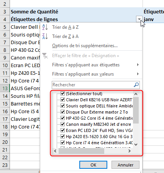Screen dimensions: 164x173
Task: Select row header 13
Action: pyautogui.click(x=5, y=88)
